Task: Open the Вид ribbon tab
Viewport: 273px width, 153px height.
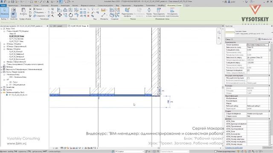Action: click(117, 6)
